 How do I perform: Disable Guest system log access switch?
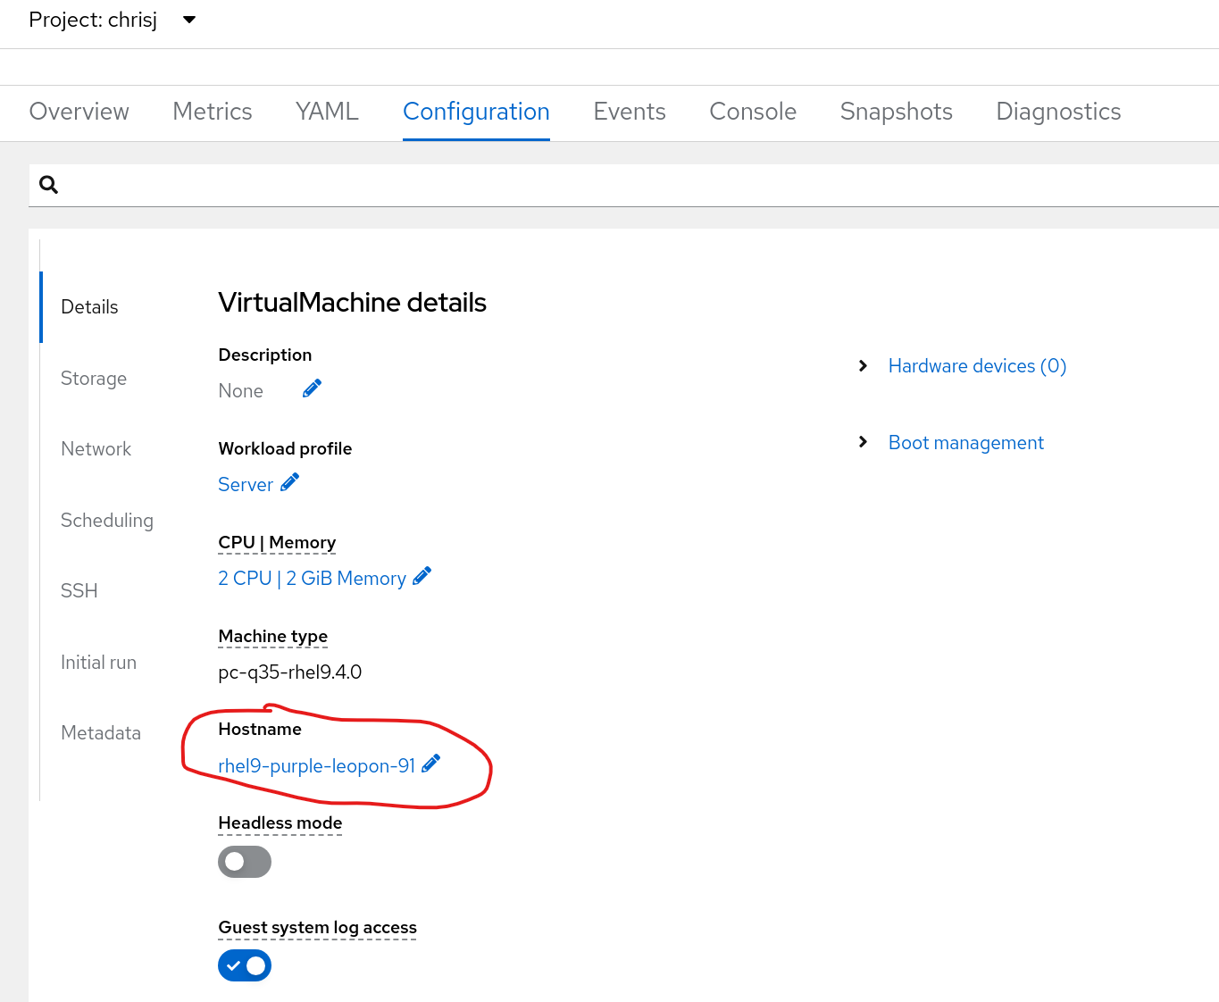(244, 965)
